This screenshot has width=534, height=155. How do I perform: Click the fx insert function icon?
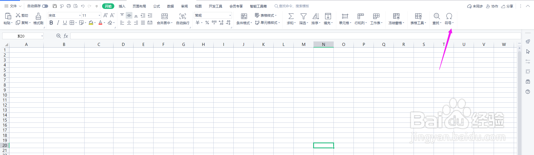[66, 36]
